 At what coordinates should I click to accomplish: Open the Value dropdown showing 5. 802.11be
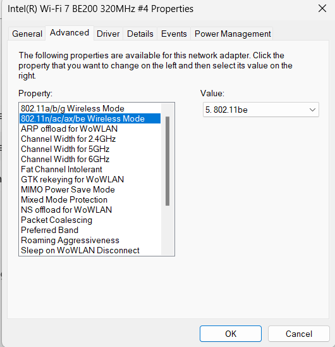point(261,110)
